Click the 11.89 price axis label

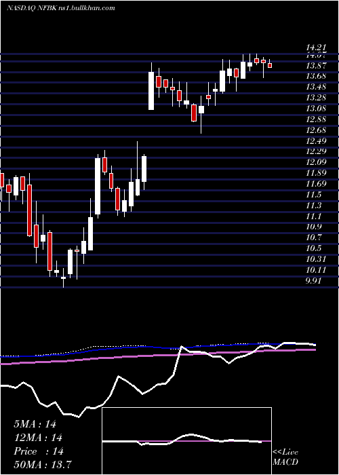(316, 173)
